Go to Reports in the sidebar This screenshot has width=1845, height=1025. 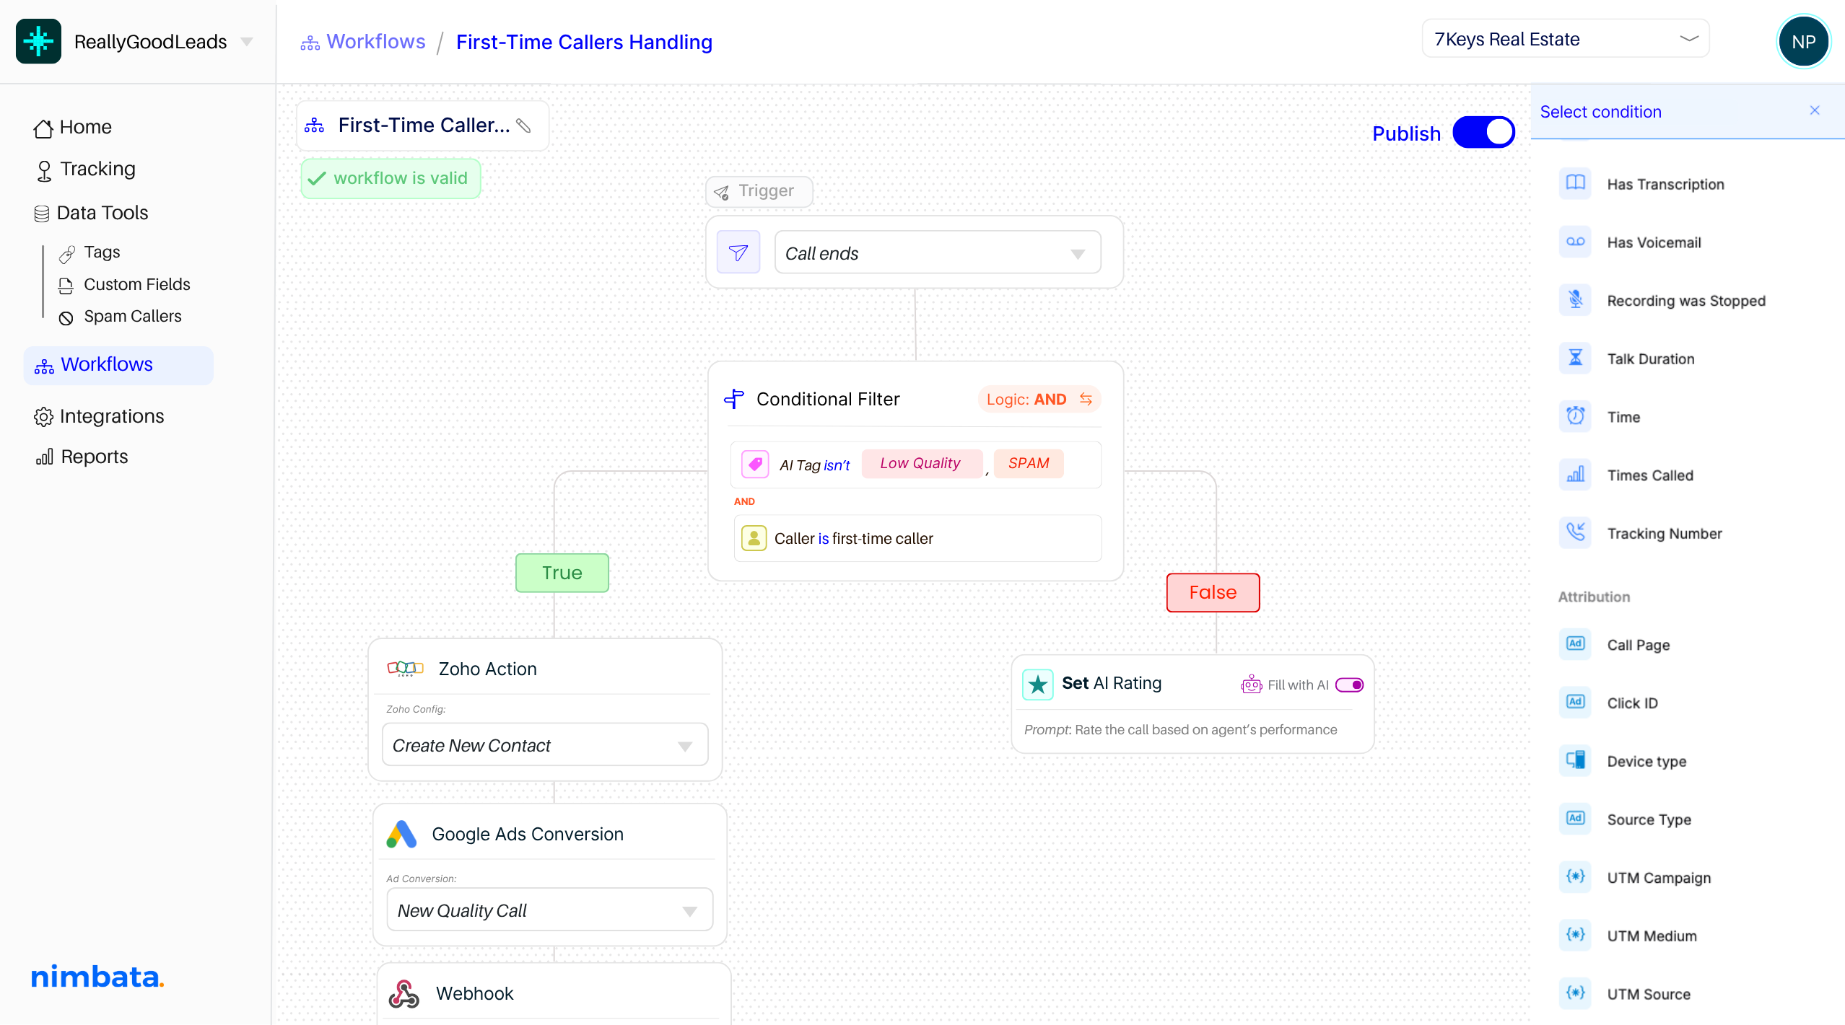point(94,457)
